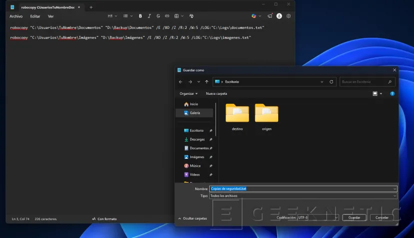Click the imagenes.txt robocopy line

click(x=130, y=38)
